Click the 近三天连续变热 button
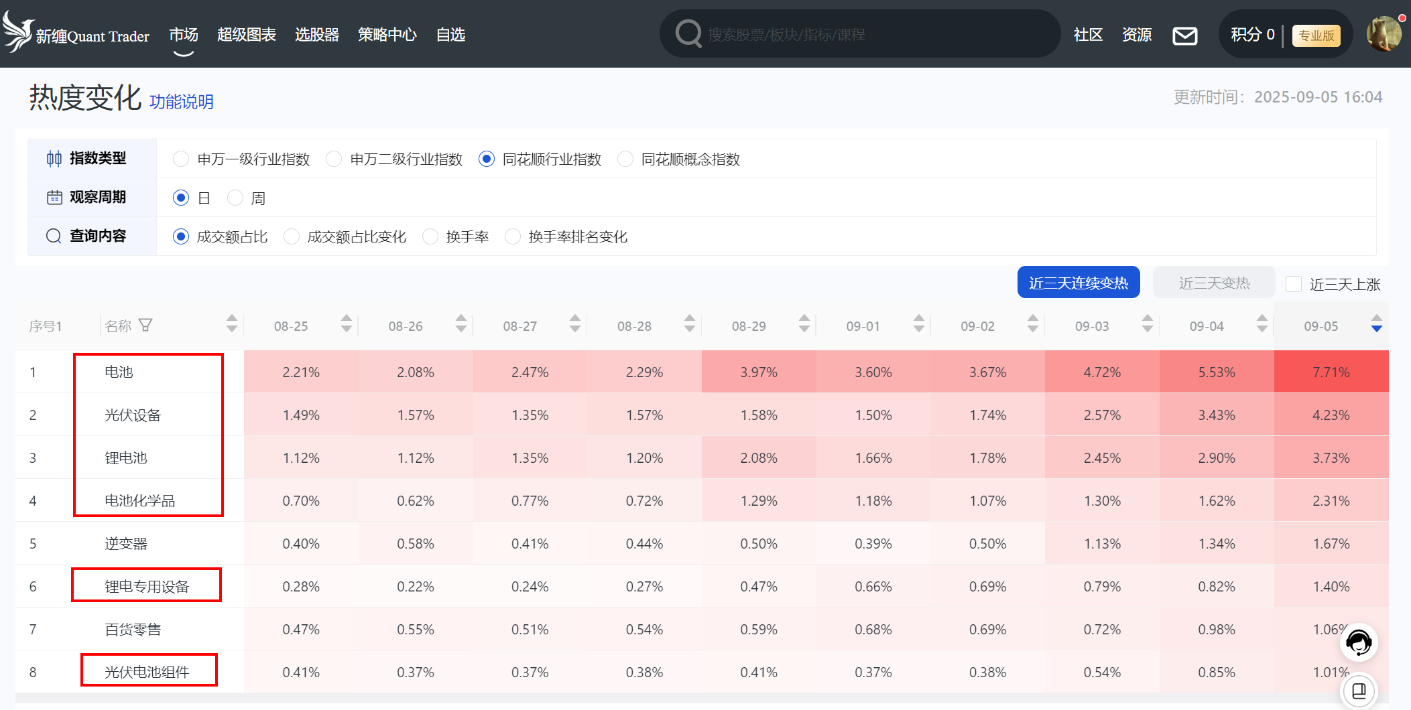 point(1078,283)
